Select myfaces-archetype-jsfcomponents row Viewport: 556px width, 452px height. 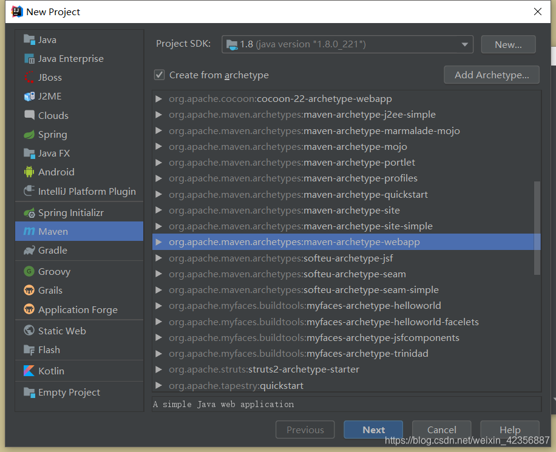coord(347,337)
